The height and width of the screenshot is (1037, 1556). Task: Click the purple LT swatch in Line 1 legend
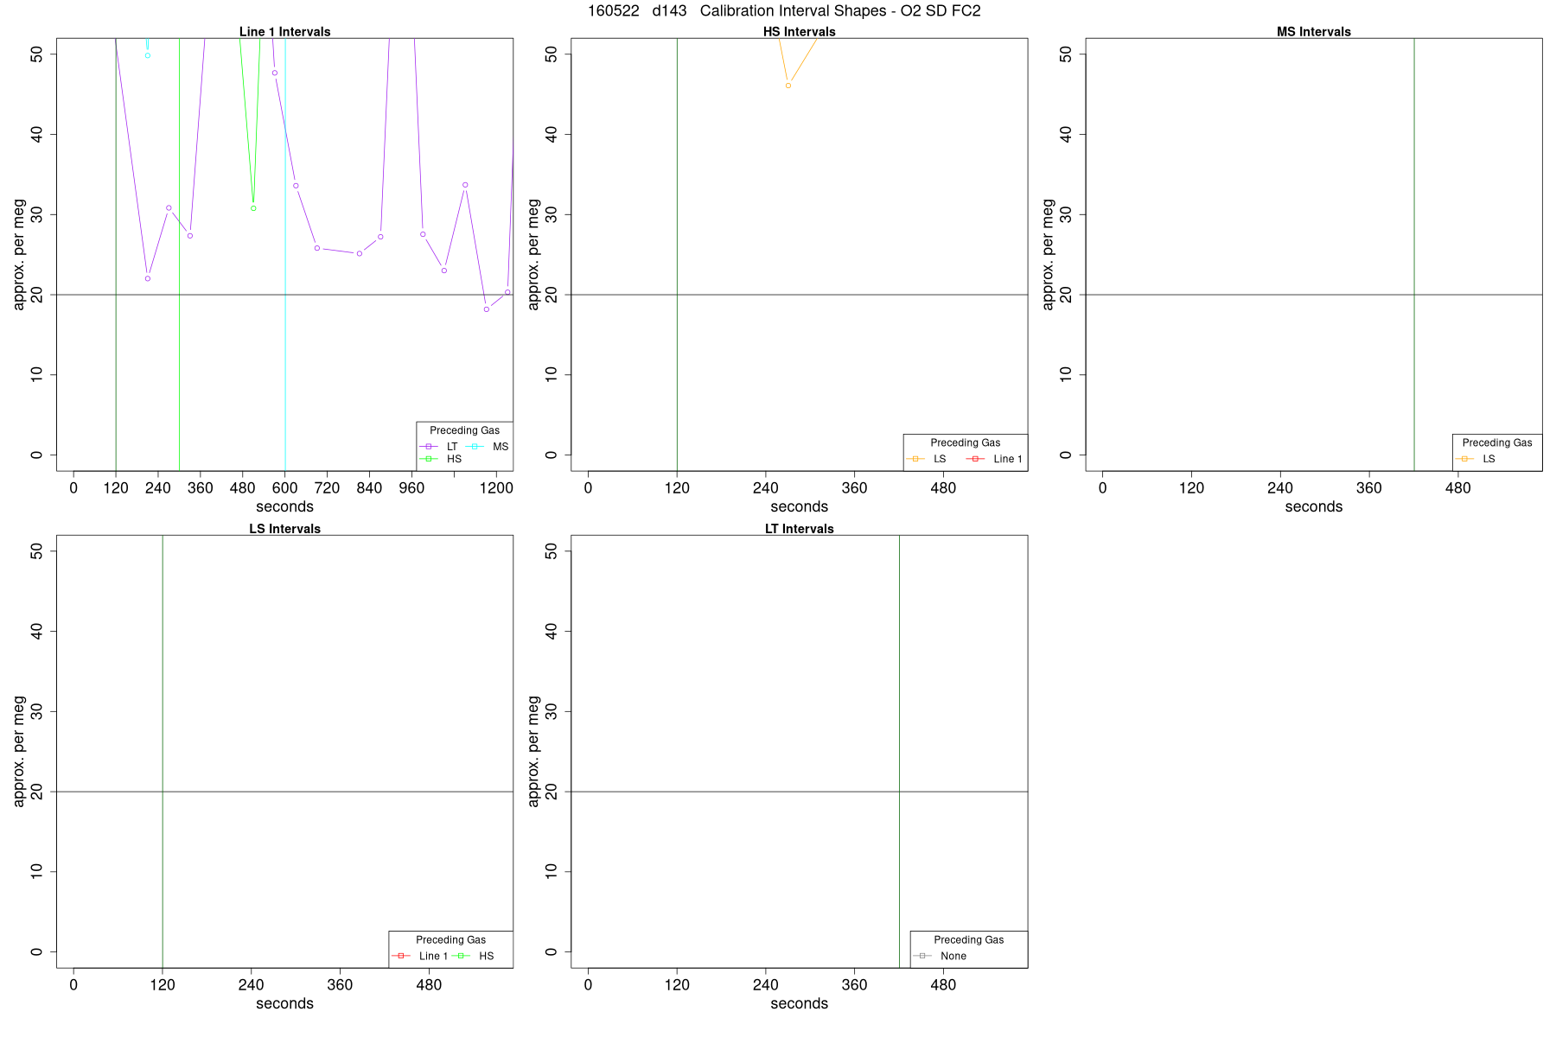pyautogui.click(x=429, y=447)
